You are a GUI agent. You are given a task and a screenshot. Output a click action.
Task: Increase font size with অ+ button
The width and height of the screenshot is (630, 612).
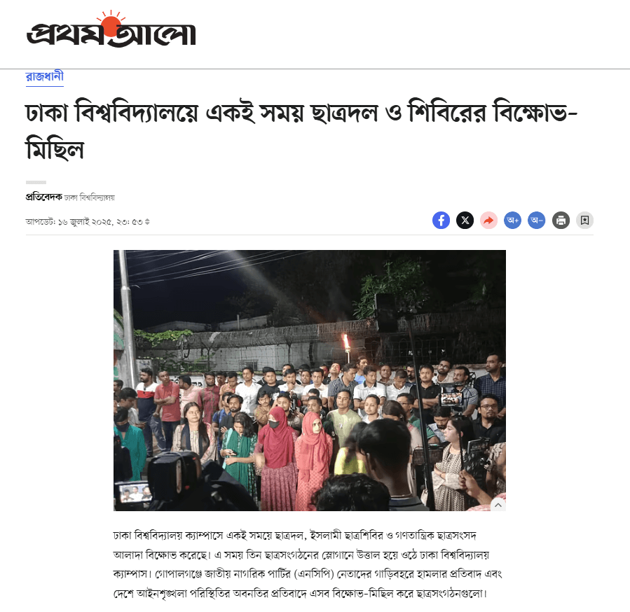[x=513, y=220]
